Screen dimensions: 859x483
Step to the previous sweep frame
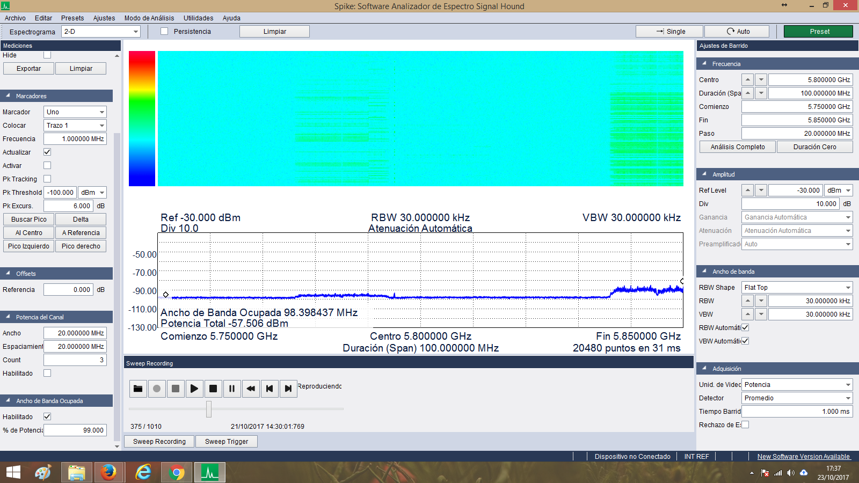(270, 389)
